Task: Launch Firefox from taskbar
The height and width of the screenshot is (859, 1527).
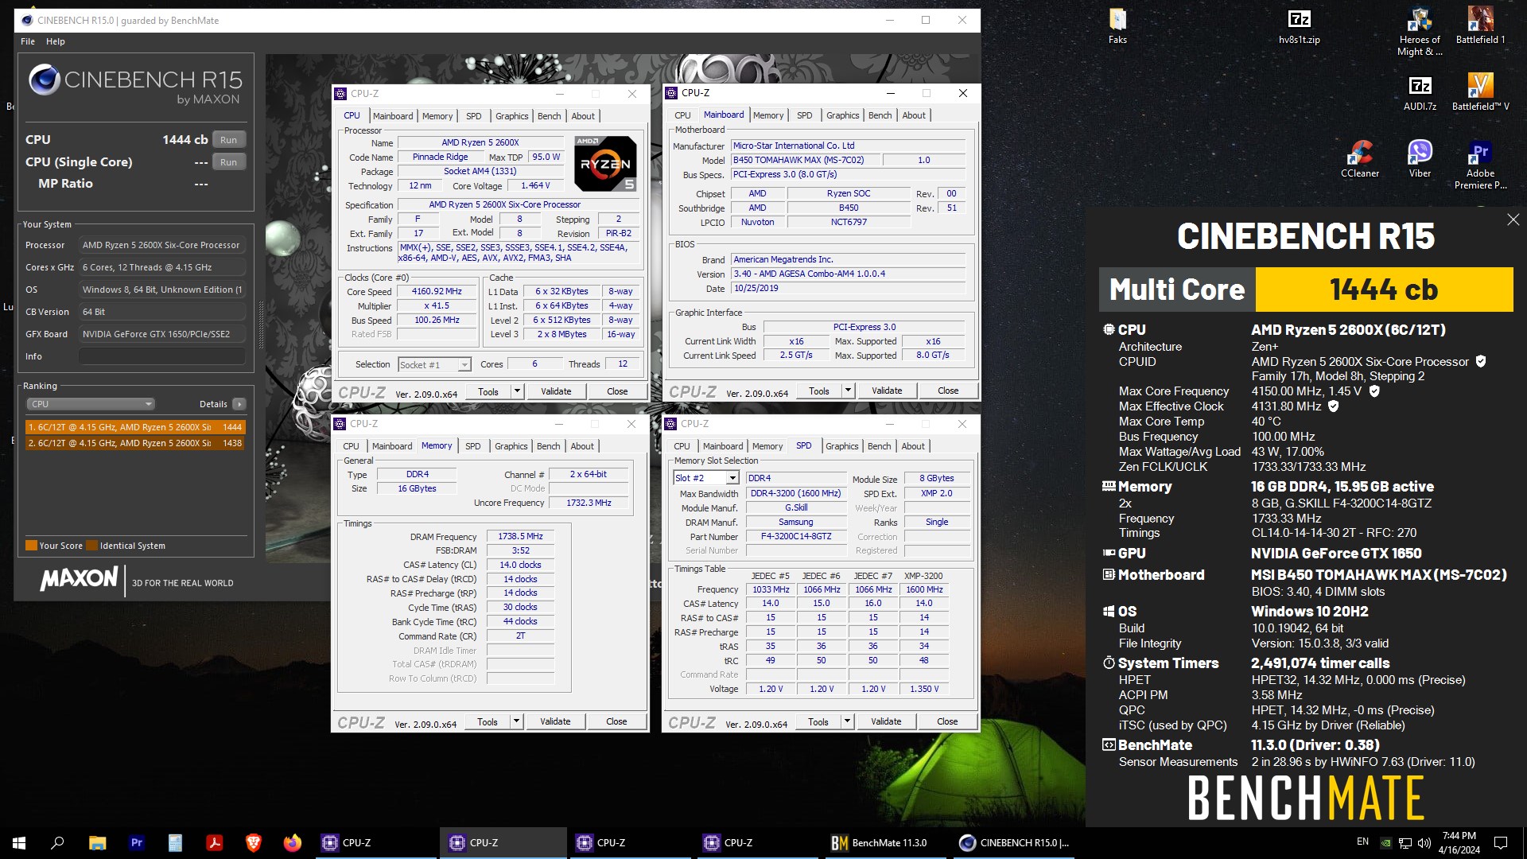Action: pyautogui.click(x=292, y=842)
